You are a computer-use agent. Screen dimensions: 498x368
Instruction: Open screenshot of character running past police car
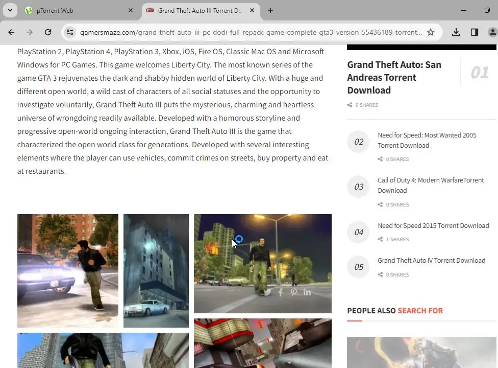(x=68, y=271)
